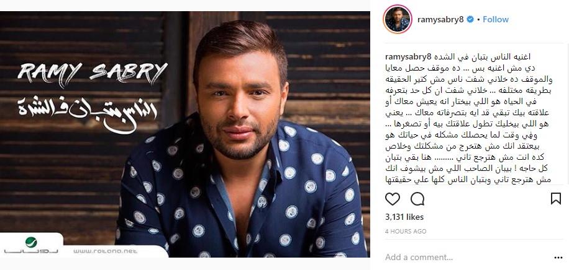Open the three-dot more options menu

pyautogui.click(x=558, y=258)
